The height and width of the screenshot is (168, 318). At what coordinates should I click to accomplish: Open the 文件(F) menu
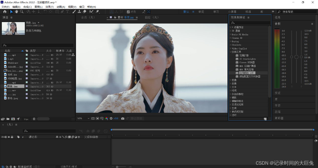coord(6,7)
